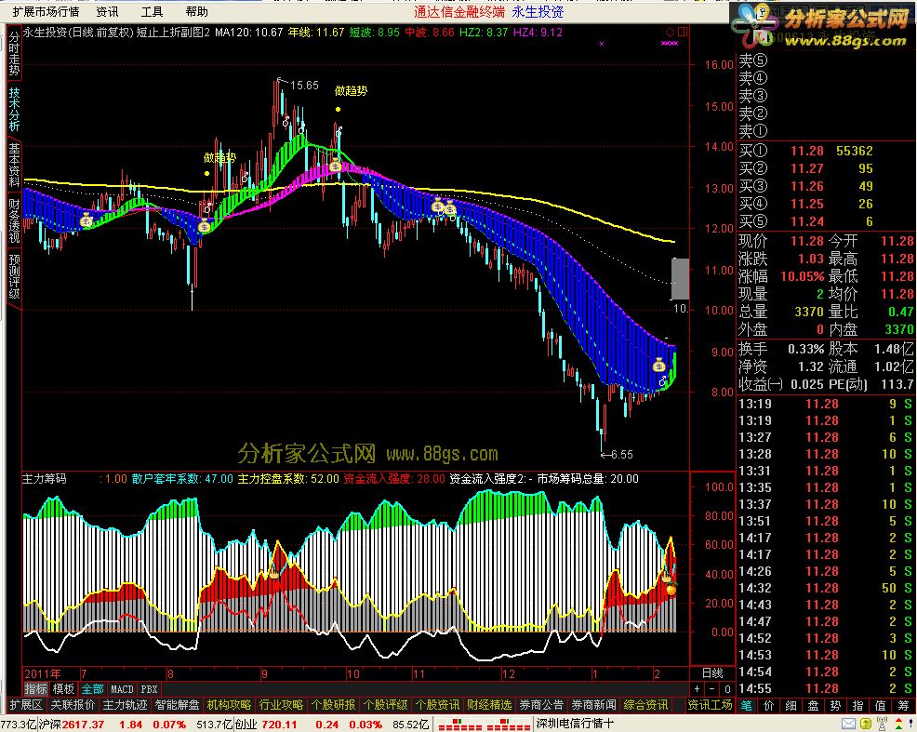Switch to 基本资料 side tab
917x732 pixels.
click(14, 166)
